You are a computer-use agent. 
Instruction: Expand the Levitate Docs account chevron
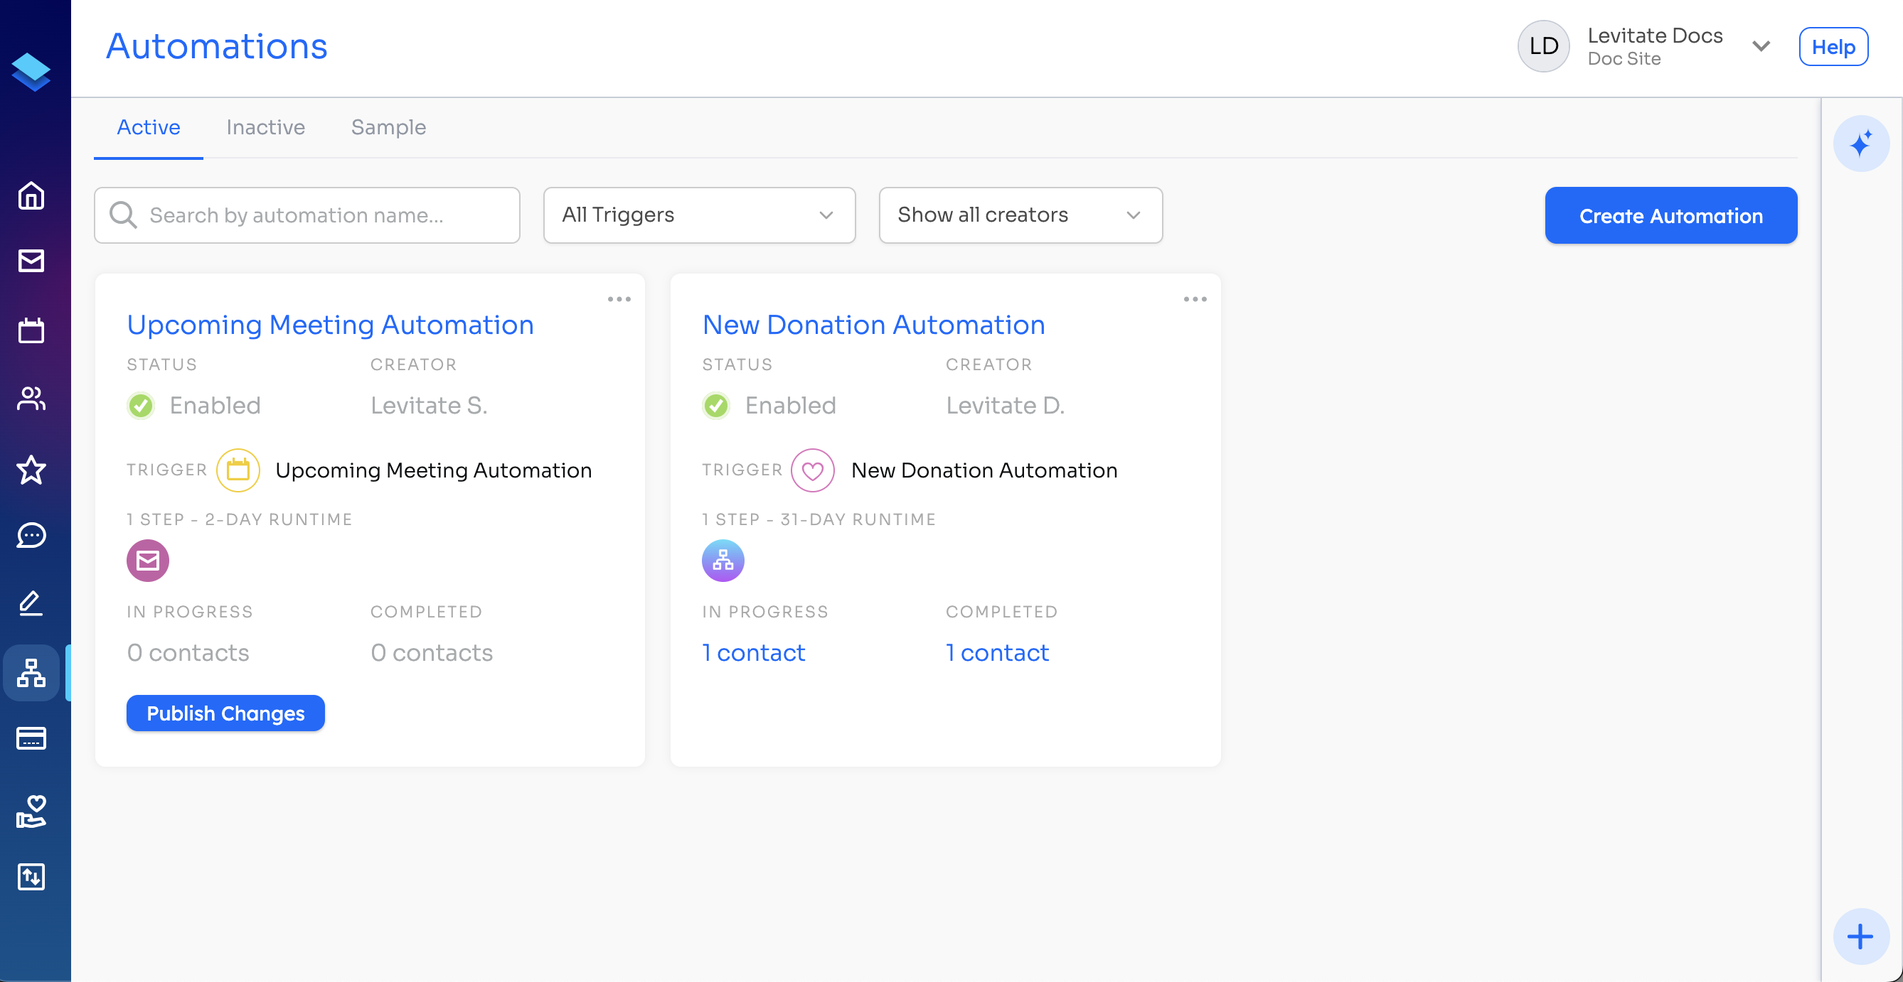coord(1761,45)
